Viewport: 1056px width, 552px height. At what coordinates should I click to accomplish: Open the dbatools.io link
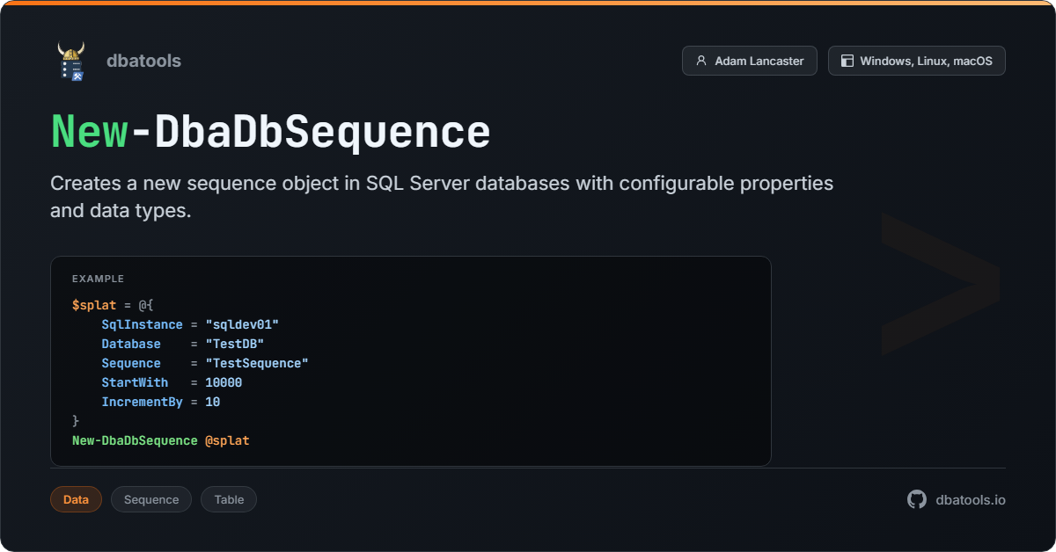[971, 499]
